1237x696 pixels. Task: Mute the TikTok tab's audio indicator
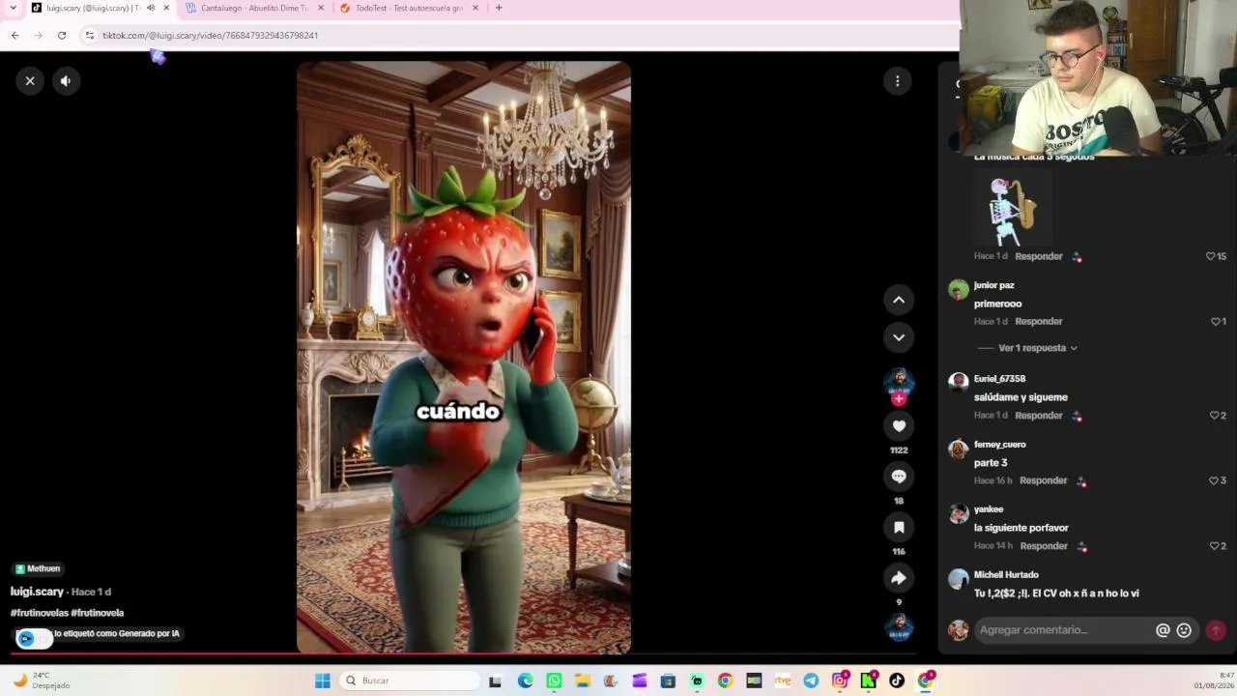tap(151, 8)
